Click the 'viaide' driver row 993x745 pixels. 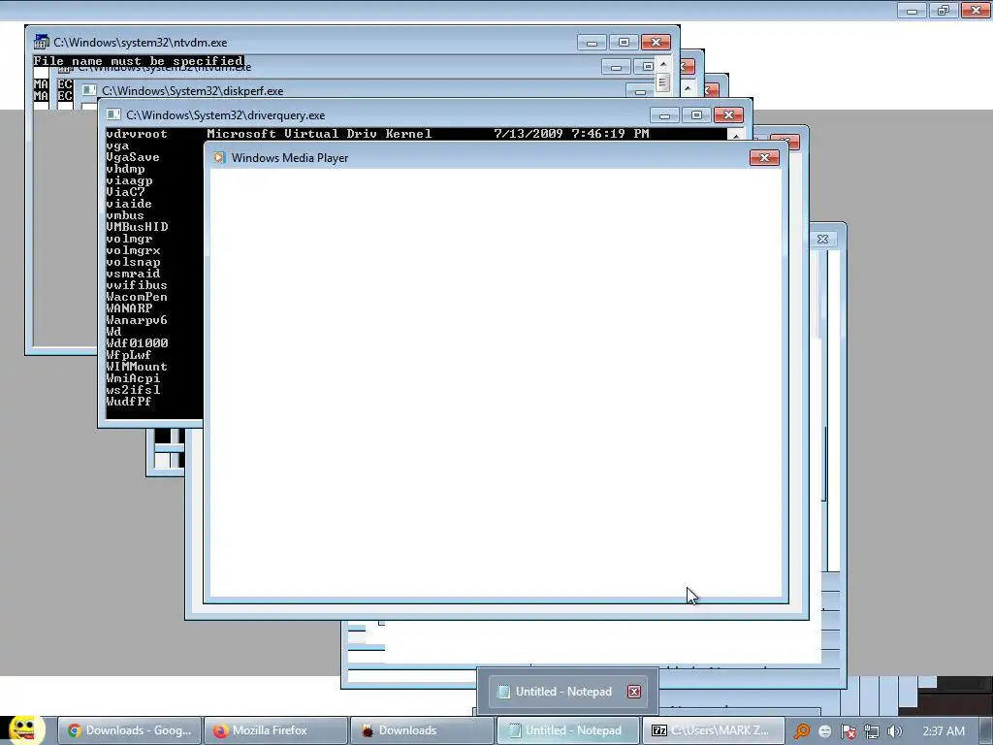pos(129,204)
